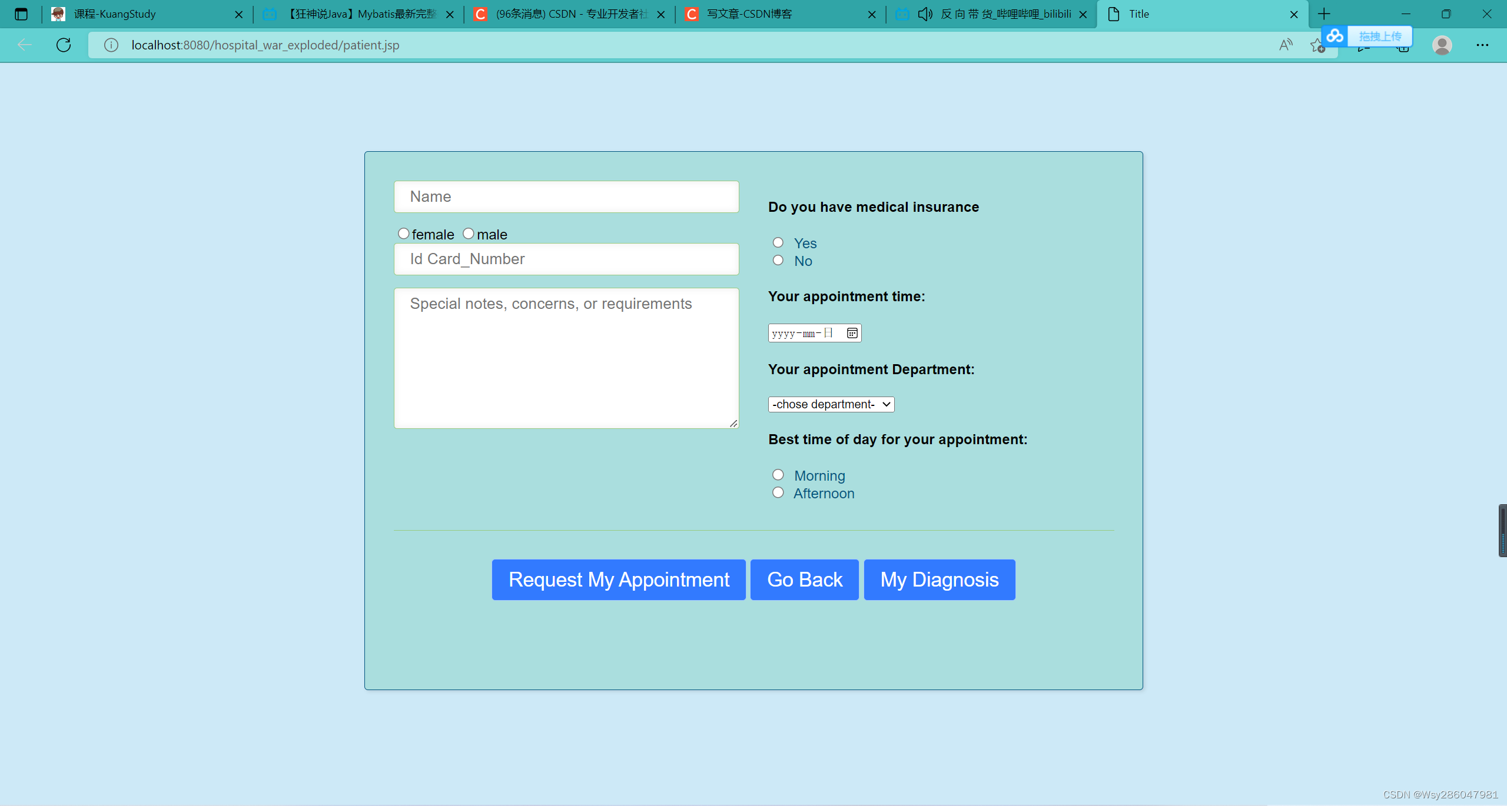Click the calendar picker icon
The width and height of the screenshot is (1507, 806).
852,333
